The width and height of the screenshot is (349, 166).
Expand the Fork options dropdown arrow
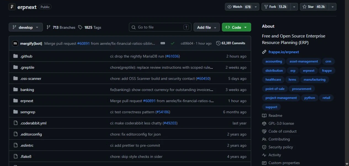[x=295, y=7]
